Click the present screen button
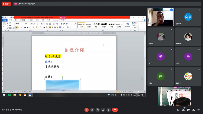This screenshot has width=203, height=114. point(103,110)
